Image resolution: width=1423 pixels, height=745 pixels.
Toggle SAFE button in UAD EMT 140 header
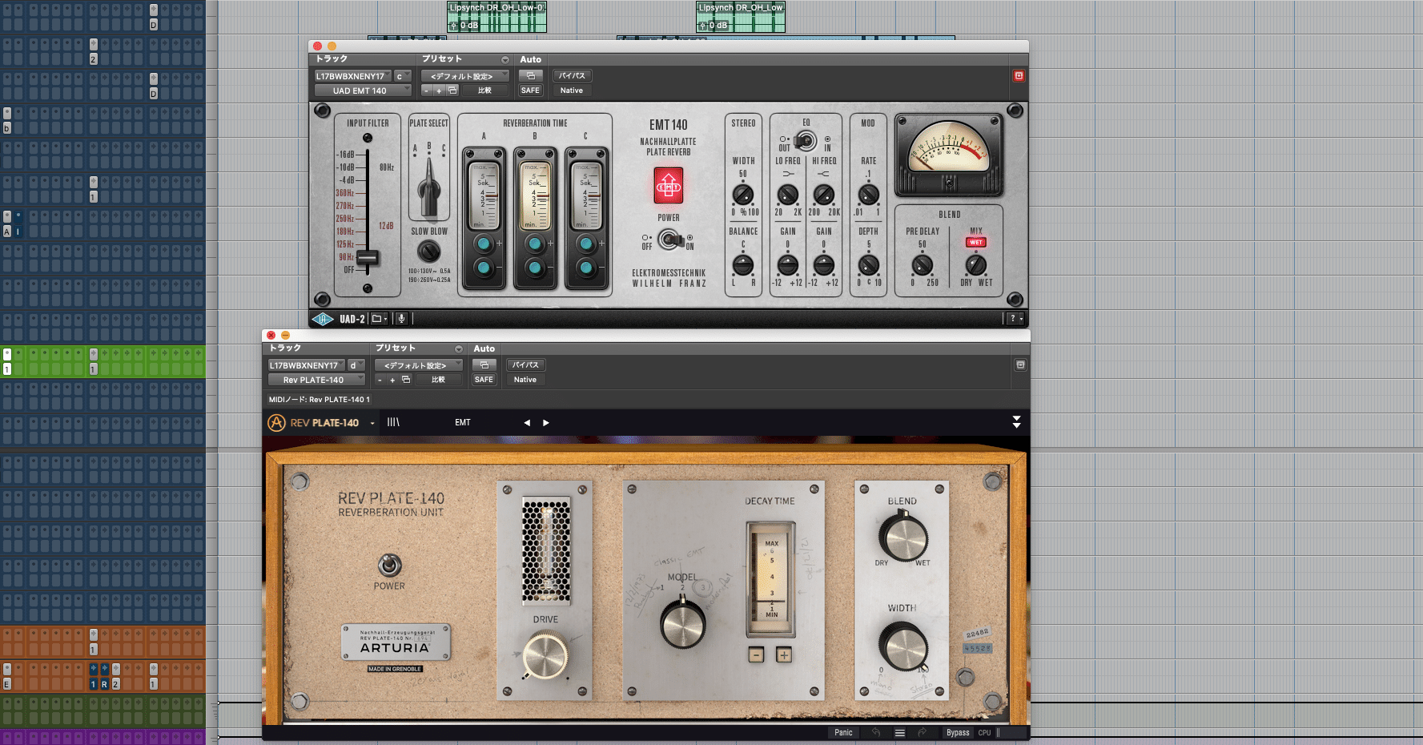click(x=530, y=91)
